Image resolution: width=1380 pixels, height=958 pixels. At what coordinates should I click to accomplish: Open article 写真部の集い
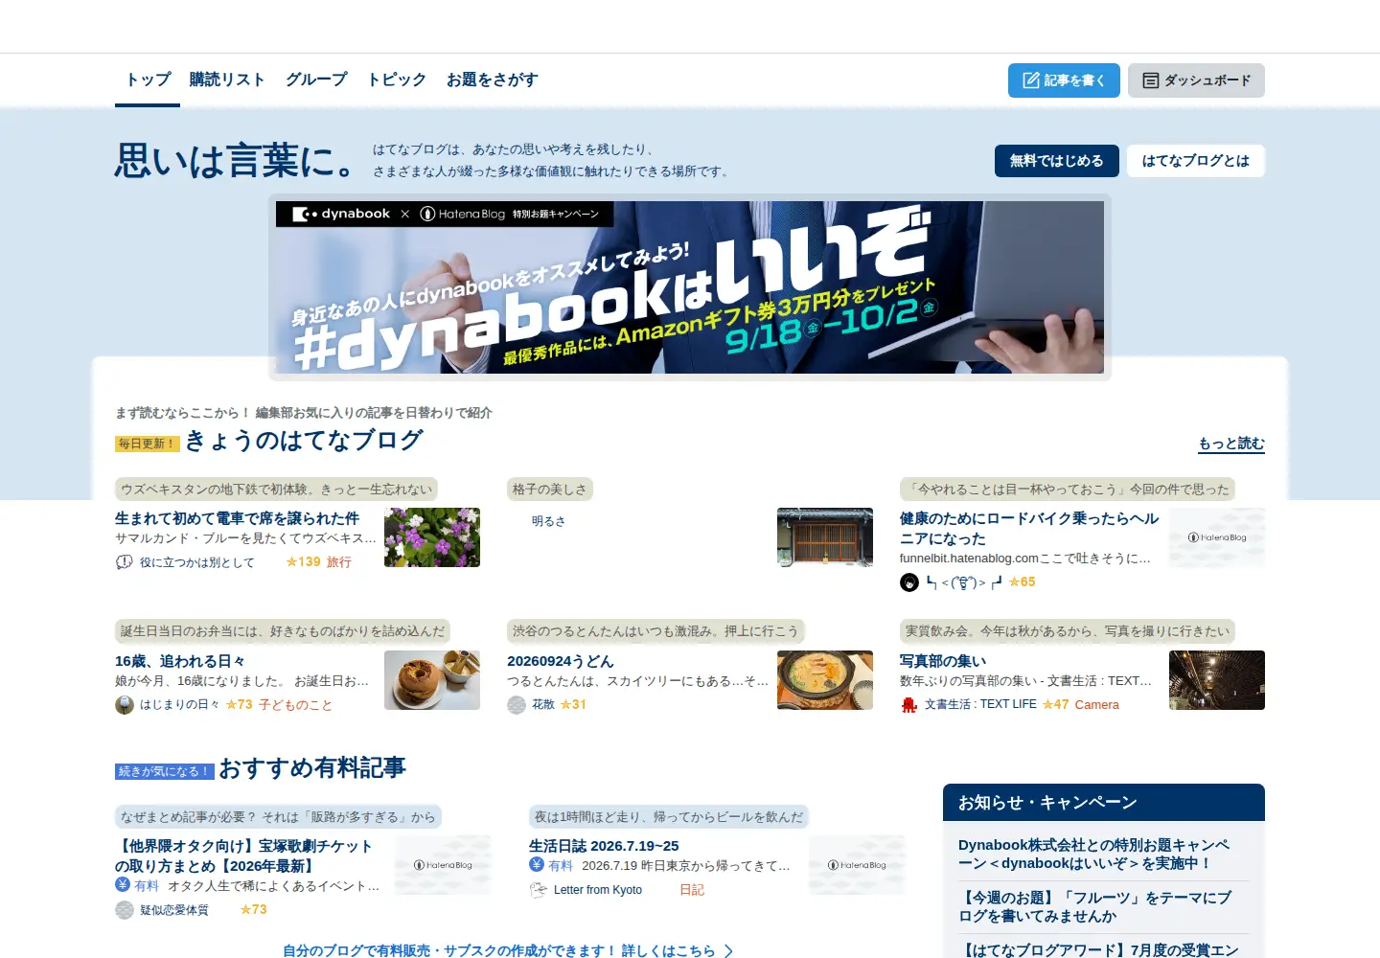943,661
